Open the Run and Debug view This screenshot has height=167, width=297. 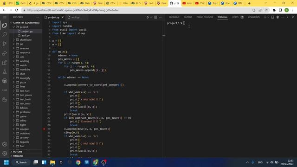[x=5, y=53]
